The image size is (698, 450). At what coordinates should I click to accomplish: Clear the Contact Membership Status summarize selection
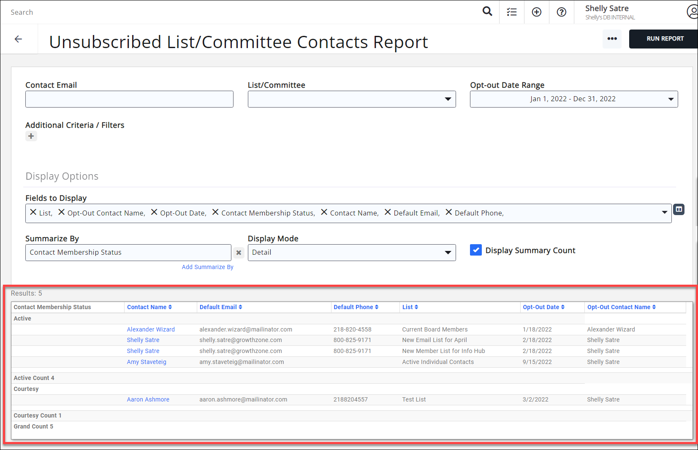pyautogui.click(x=239, y=252)
